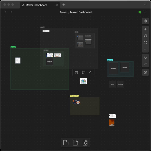
Task: Select the yellow Woodworking group label
Action: click(x=74, y=96)
